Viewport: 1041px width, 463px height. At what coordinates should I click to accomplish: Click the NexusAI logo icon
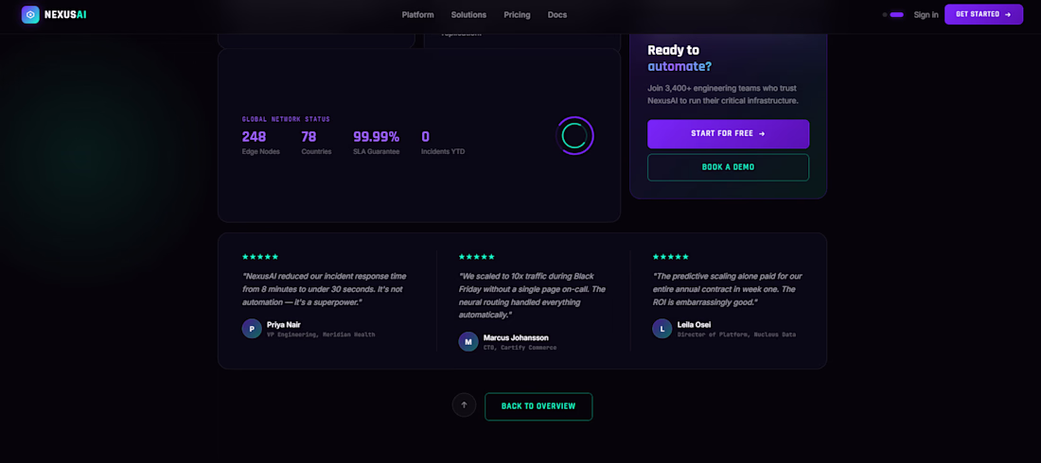click(30, 14)
